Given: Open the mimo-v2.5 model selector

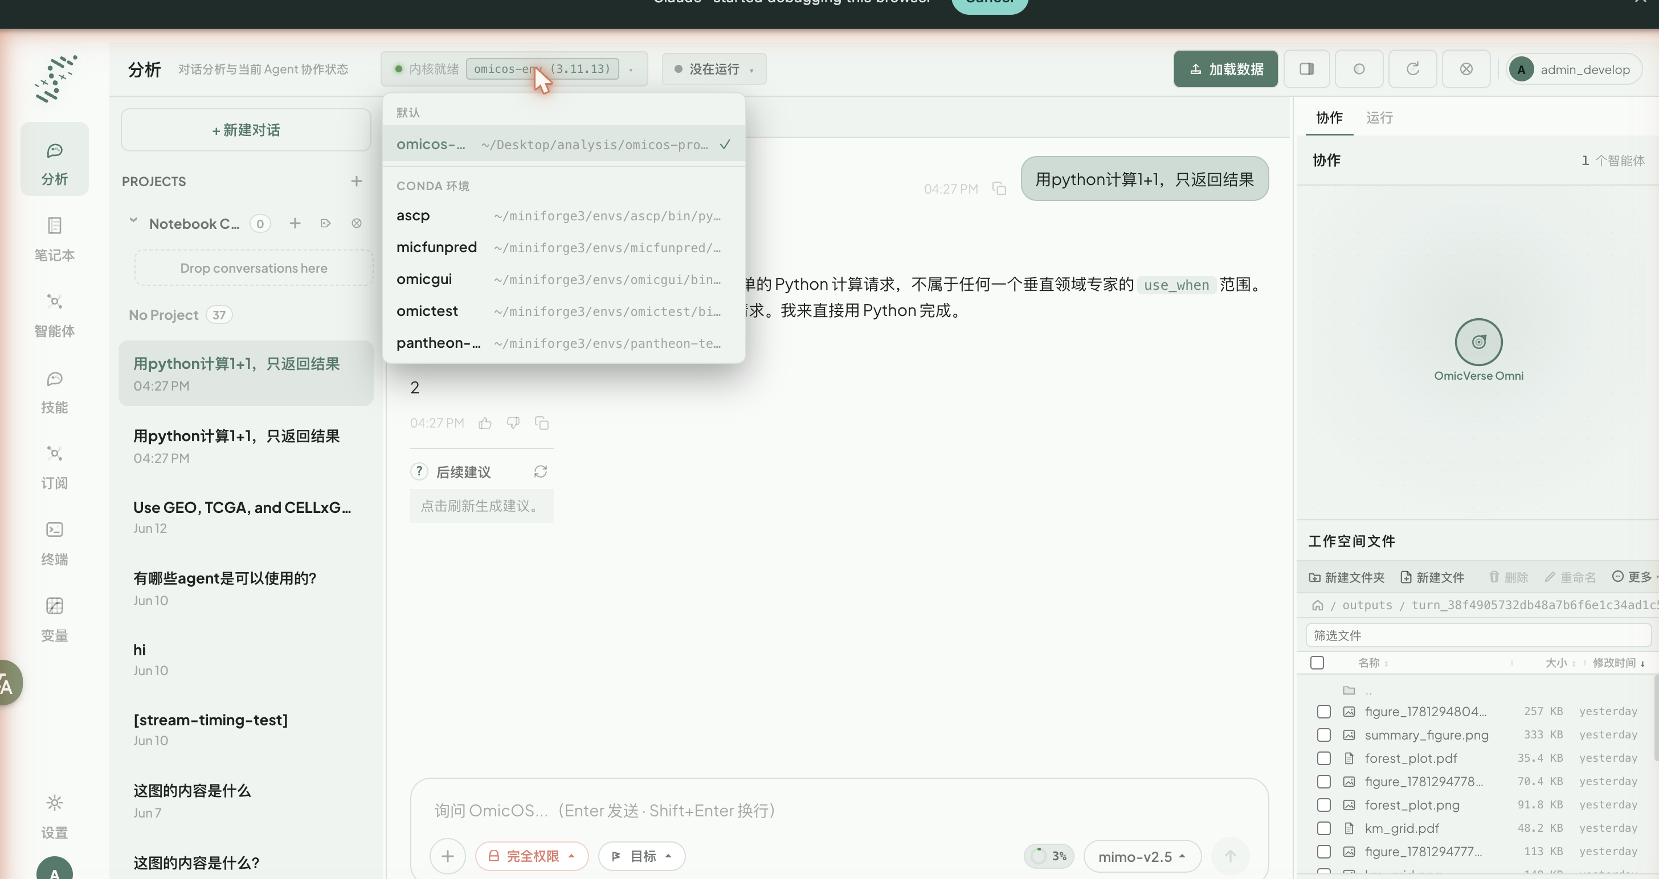Looking at the screenshot, I should [1142, 856].
